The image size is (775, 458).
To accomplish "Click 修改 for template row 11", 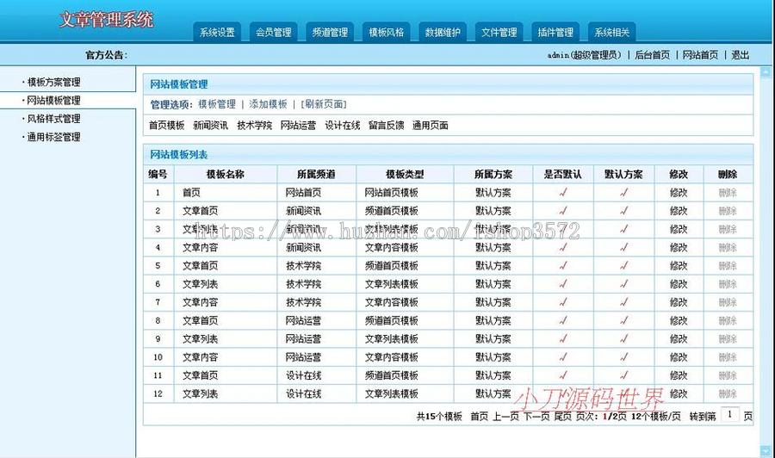I will coord(679,375).
